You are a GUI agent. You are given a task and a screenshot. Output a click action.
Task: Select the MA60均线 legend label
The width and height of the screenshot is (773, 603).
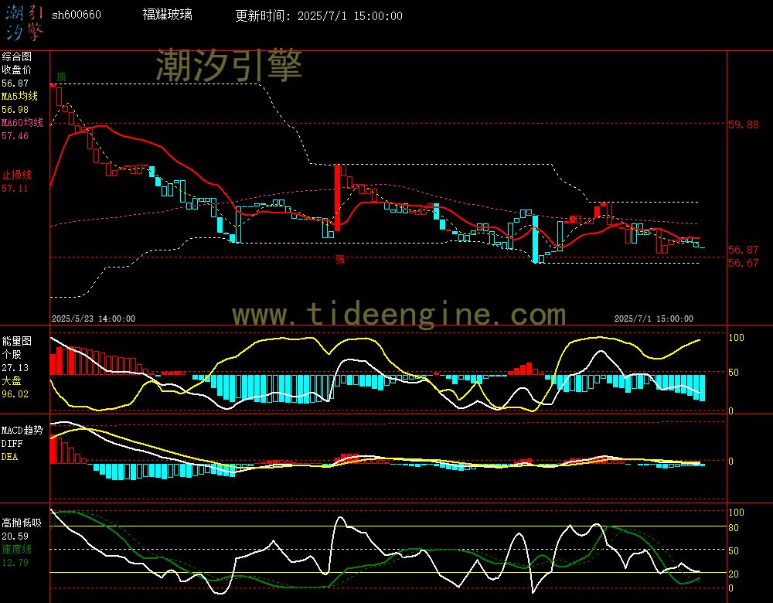tap(22, 123)
